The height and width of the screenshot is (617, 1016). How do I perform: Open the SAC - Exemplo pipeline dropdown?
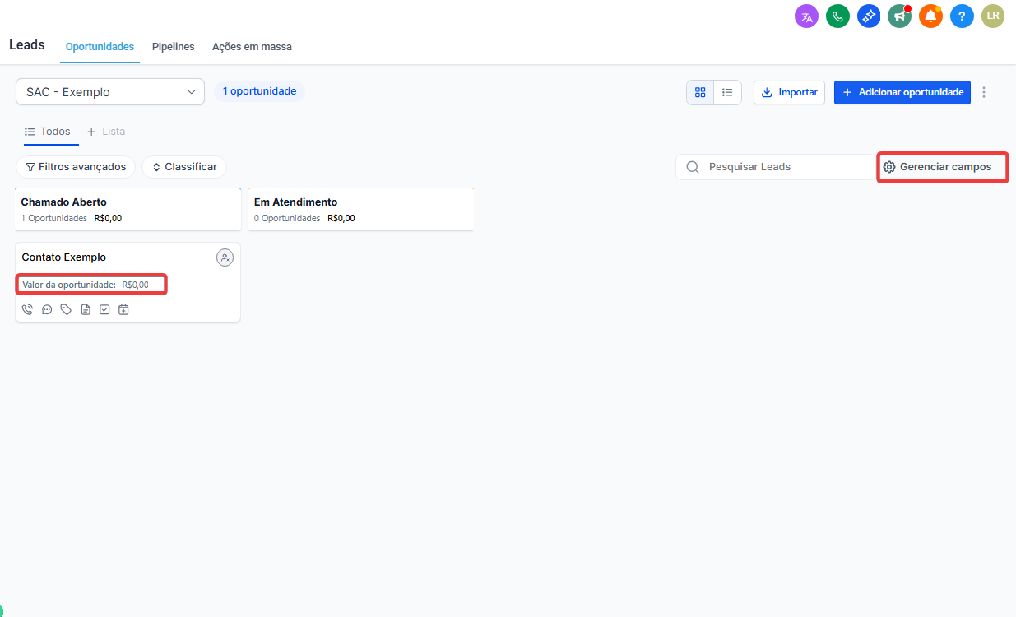[x=110, y=92]
